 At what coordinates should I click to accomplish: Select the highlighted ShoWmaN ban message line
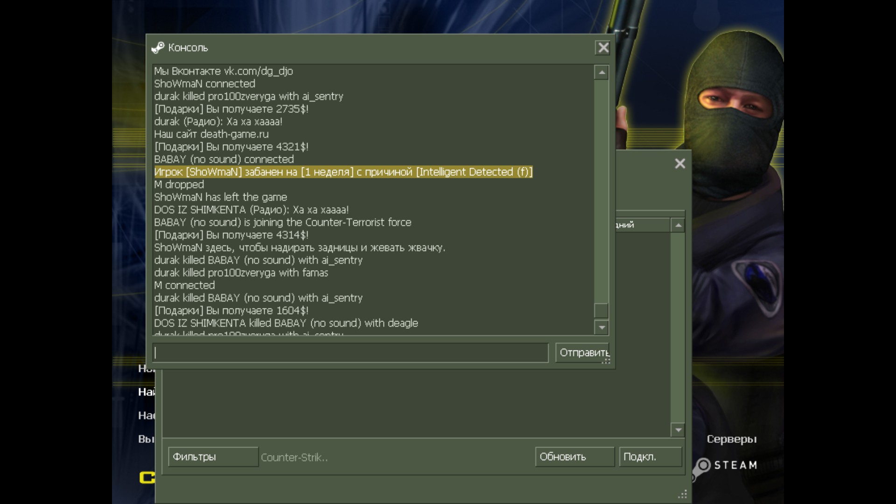click(x=343, y=172)
